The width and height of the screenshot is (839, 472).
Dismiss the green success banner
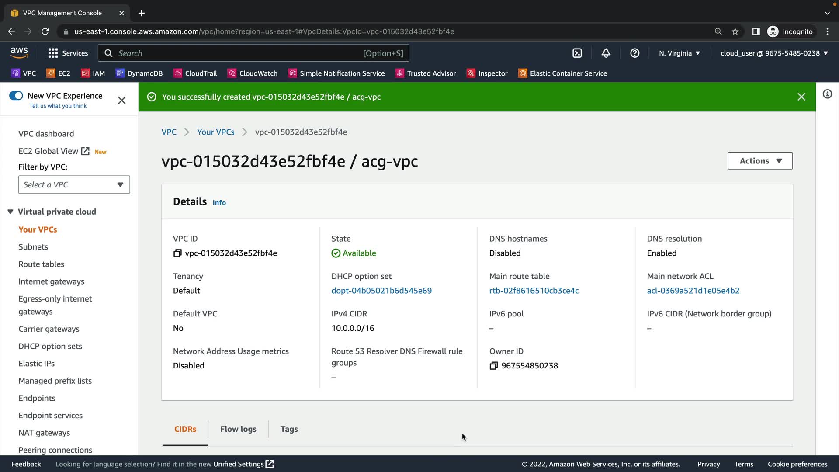tap(801, 97)
